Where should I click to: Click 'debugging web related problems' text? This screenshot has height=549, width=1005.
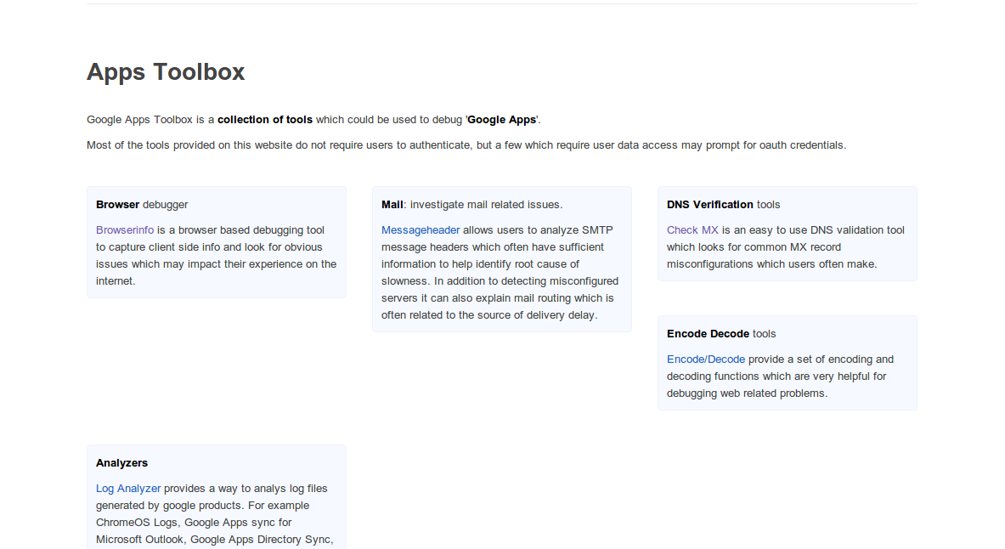747,393
